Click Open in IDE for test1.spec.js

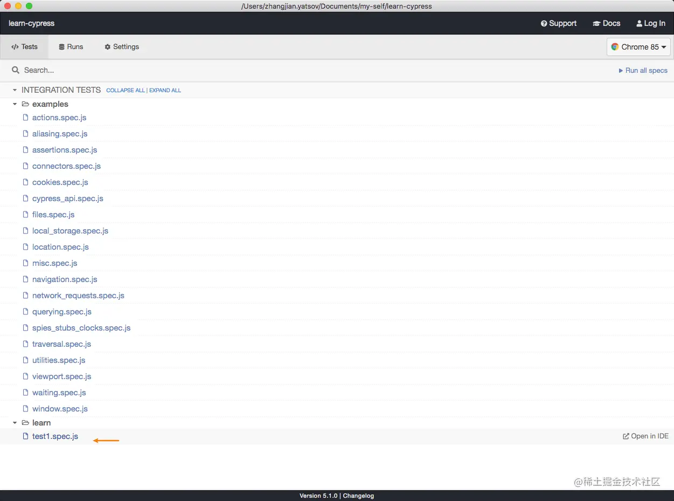pos(645,436)
